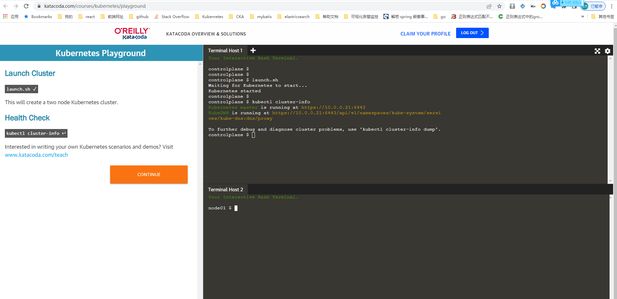The width and height of the screenshot is (617, 299).
Task: Open Chrome three-dot menu
Action: point(612,6)
